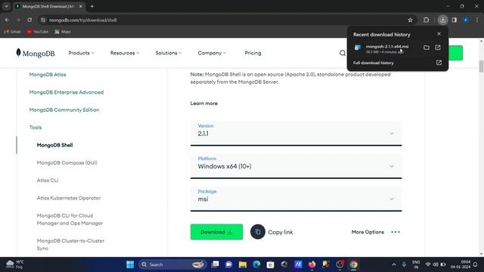Click the browser forward arrow

pyautogui.click(x=18, y=20)
